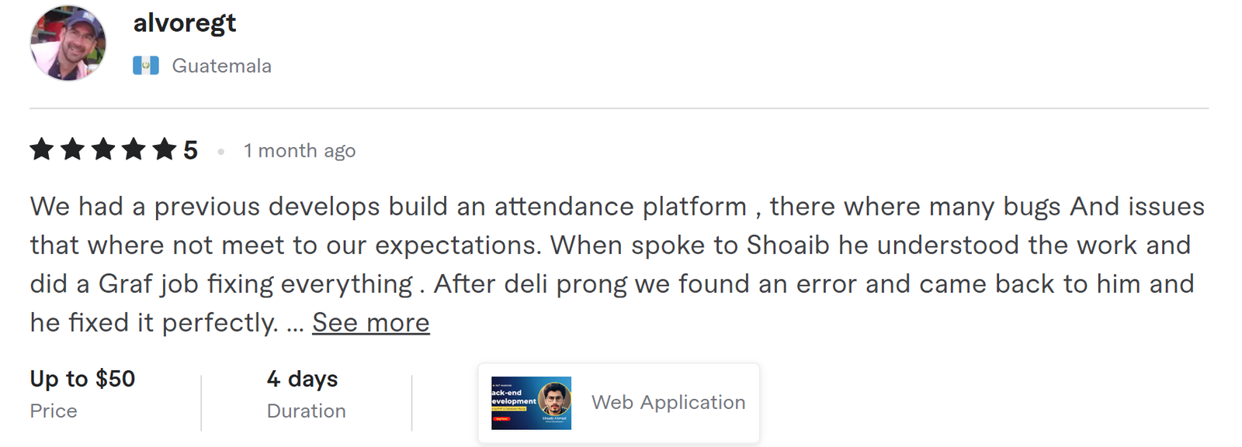
Task: Select the Guatemala country label
Action: (x=221, y=66)
